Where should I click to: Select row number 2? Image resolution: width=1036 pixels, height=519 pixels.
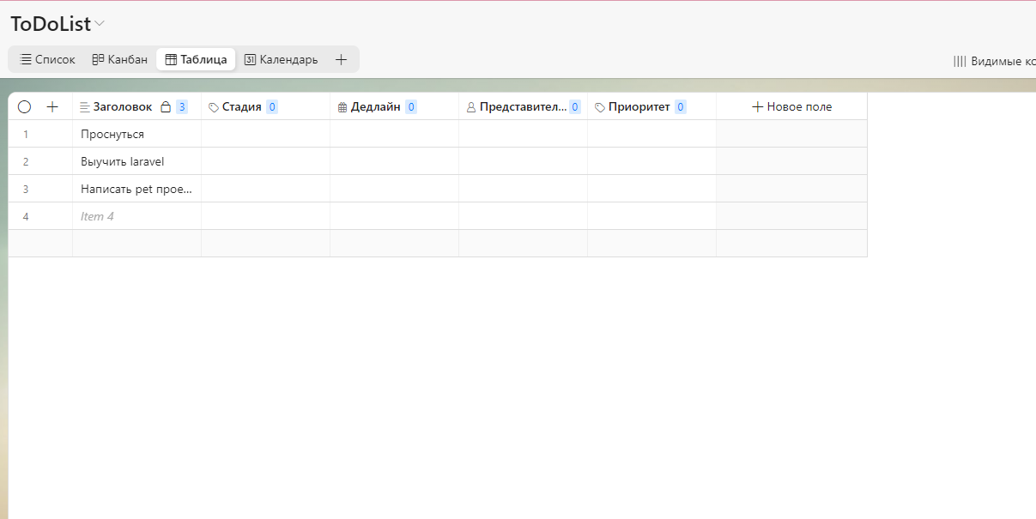pos(26,162)
